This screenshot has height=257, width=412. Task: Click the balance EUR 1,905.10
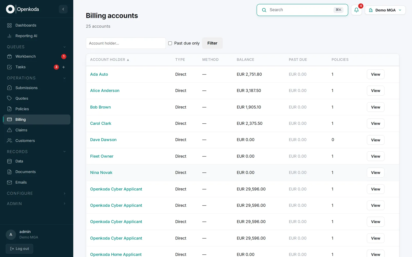249,107
